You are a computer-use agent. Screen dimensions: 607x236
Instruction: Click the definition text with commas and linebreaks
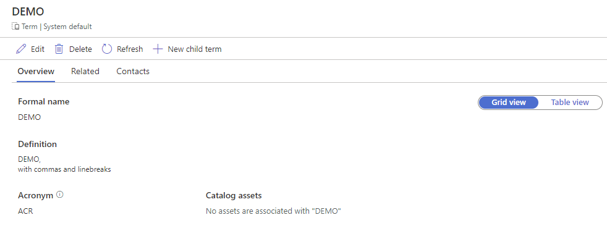(x=64, y=164)
